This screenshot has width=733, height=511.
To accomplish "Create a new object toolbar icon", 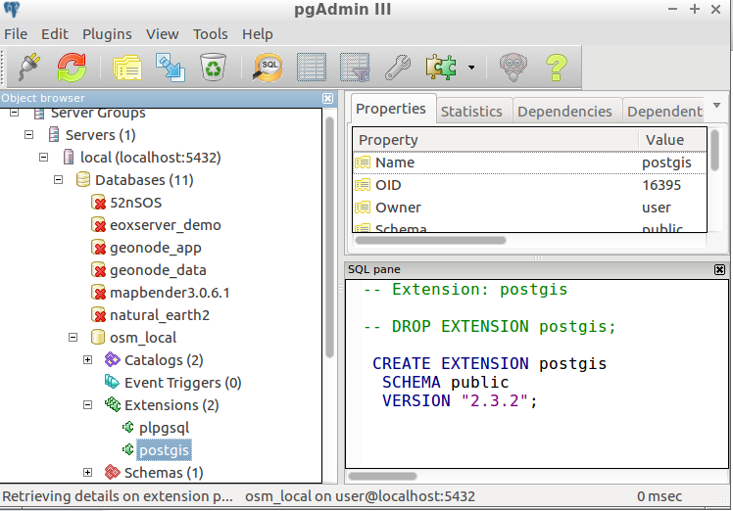I will click(171, 68).
